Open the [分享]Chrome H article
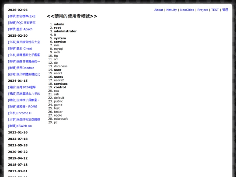 20,113
